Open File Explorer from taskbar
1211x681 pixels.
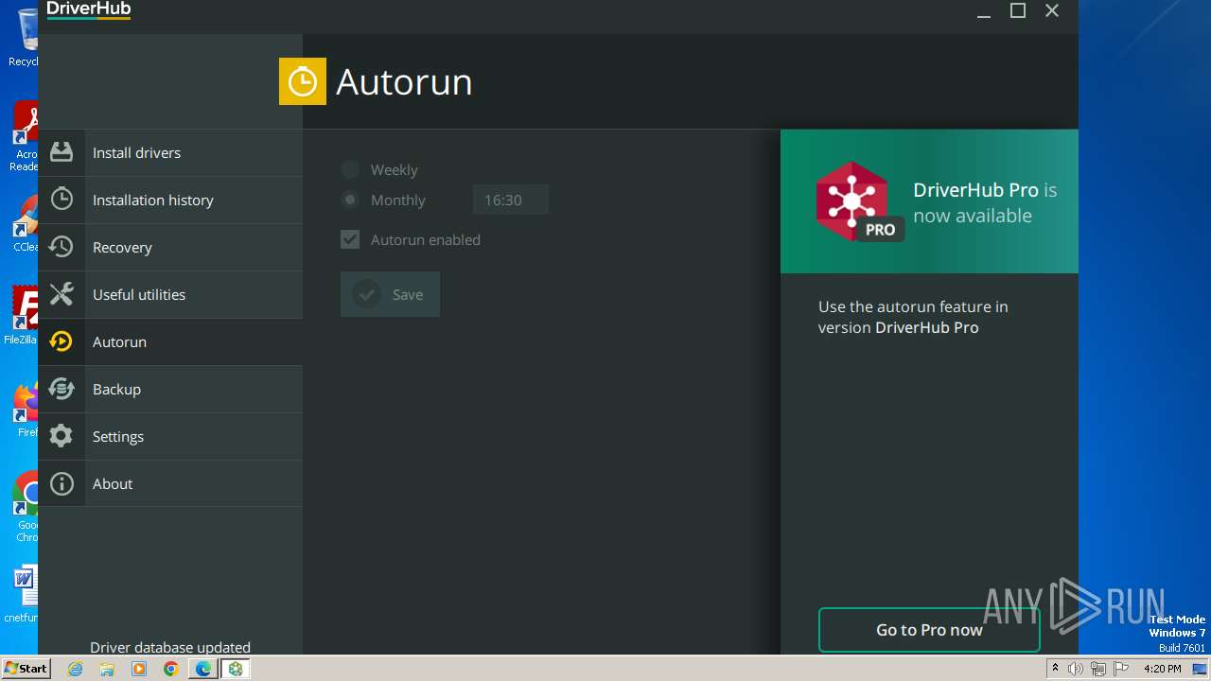click(x=107, y=669)
